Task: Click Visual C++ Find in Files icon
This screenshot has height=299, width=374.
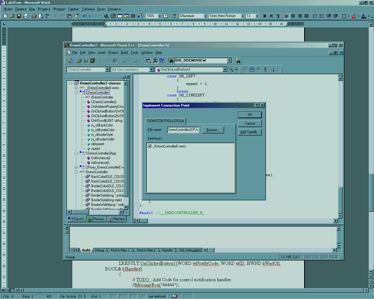Action: pyautogui.click(x=171, y=61)
